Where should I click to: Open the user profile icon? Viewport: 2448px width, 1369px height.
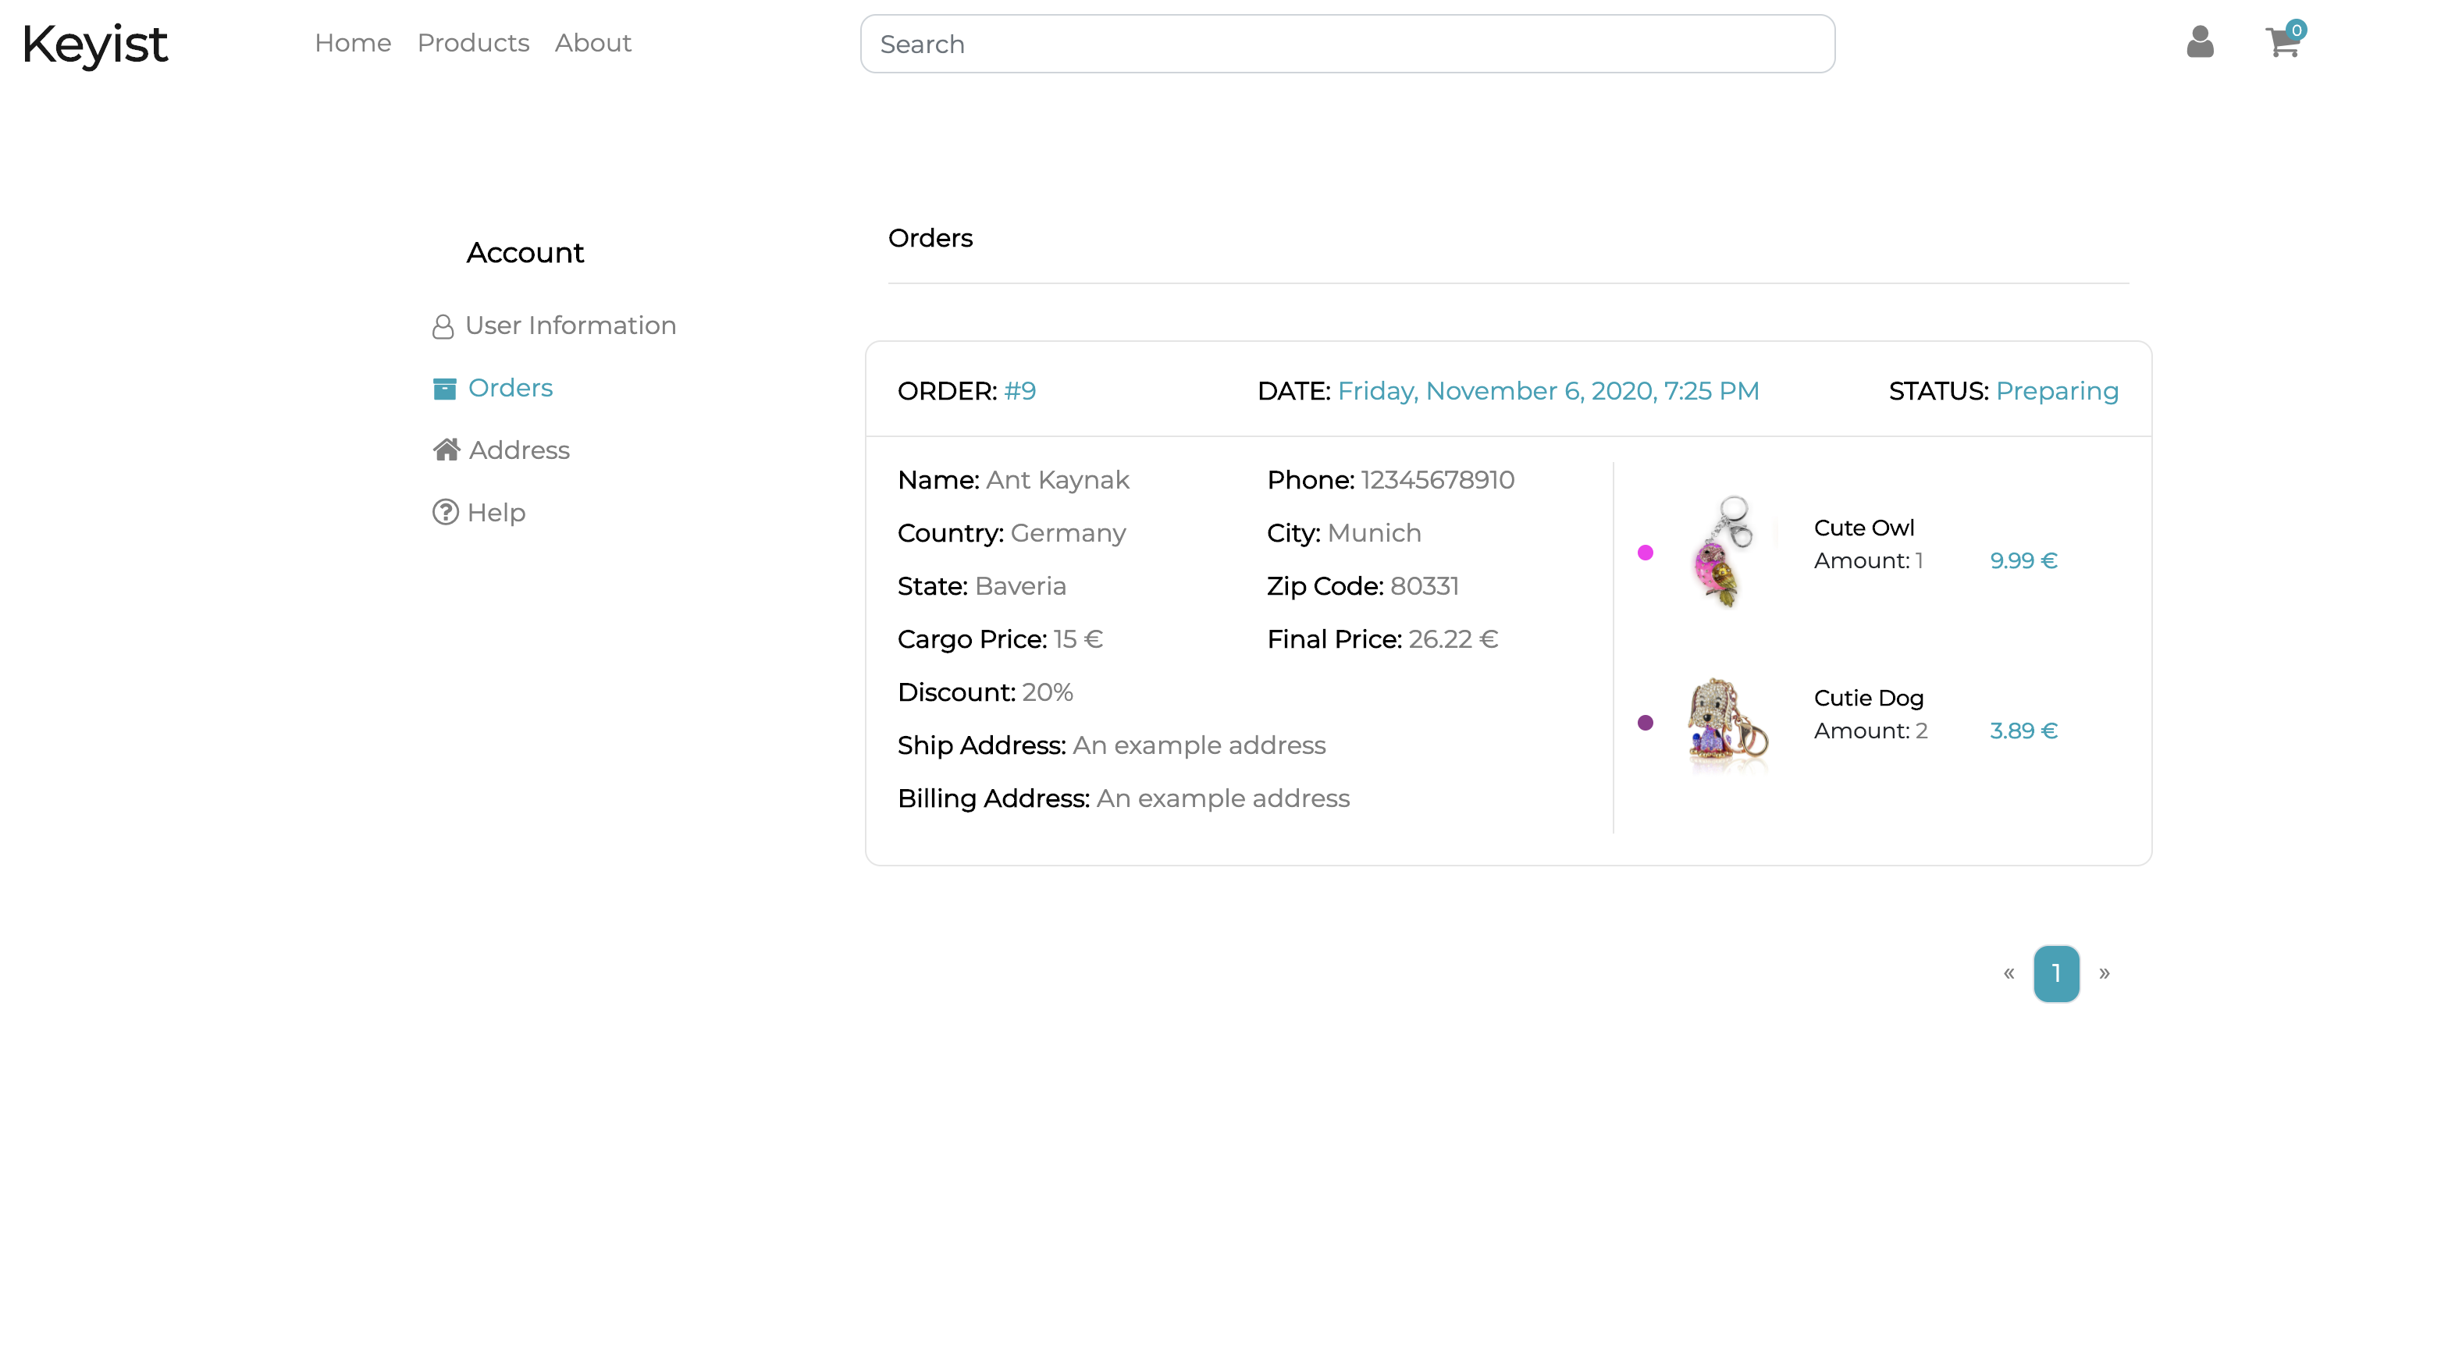click(x=2199, y=43)
